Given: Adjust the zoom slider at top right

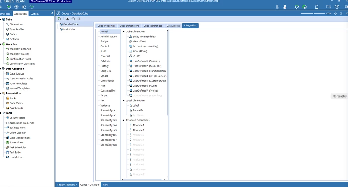Looking at the screenshot, I should [x=313, y=13].
